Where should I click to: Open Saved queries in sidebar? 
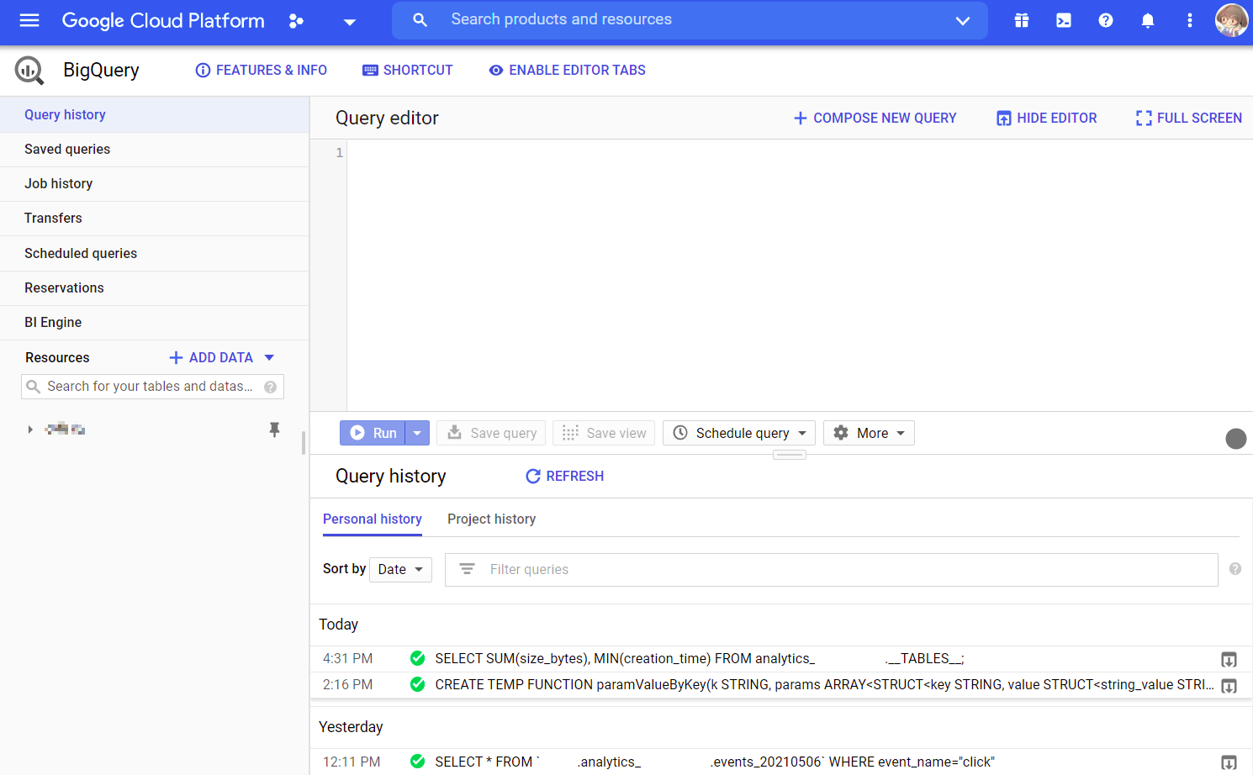155,149
